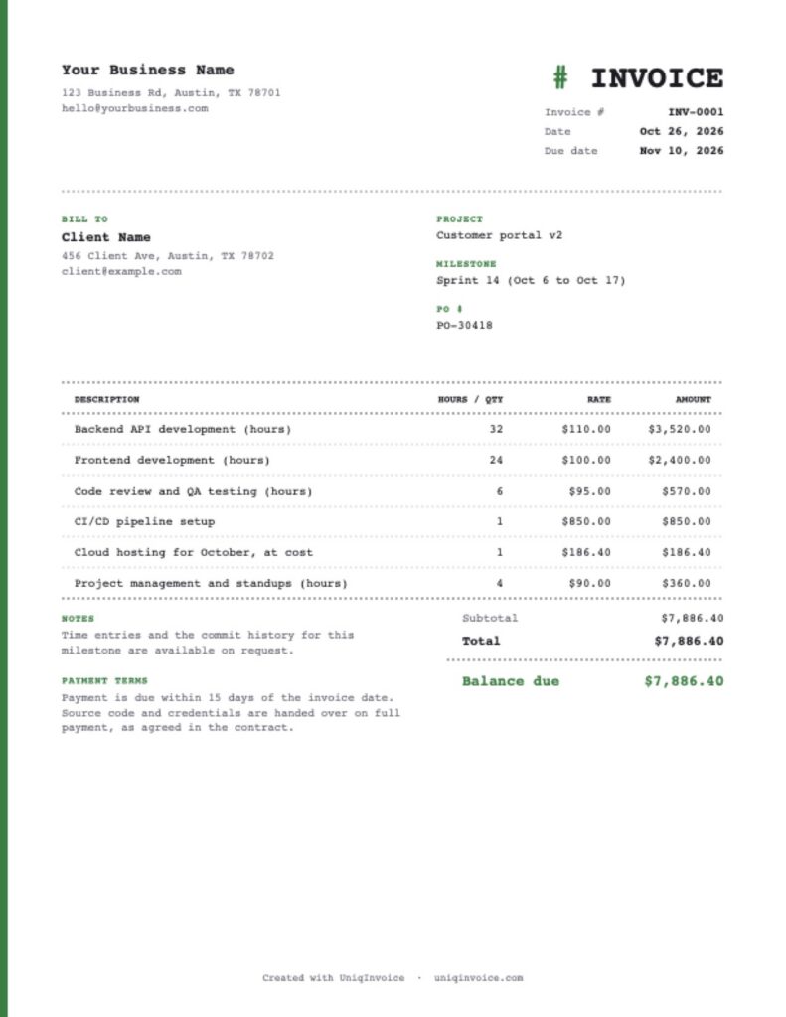
Task: Click the 'PO #' label
Action: coord(449,309)
